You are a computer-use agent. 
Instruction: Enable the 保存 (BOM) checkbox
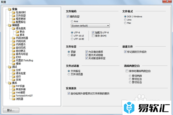pos(93,36)
